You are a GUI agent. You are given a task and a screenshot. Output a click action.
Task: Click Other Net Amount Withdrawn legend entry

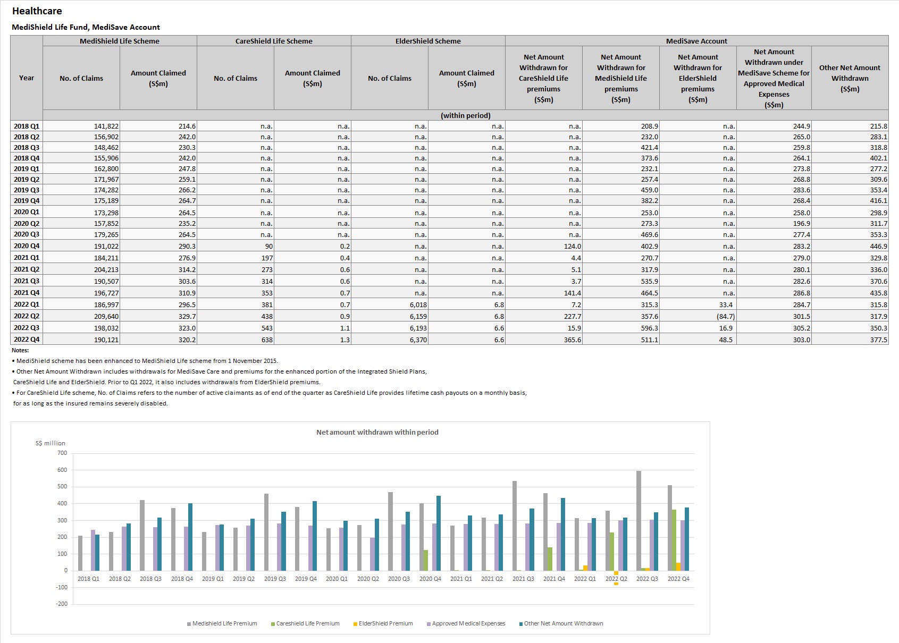point(561,623)
